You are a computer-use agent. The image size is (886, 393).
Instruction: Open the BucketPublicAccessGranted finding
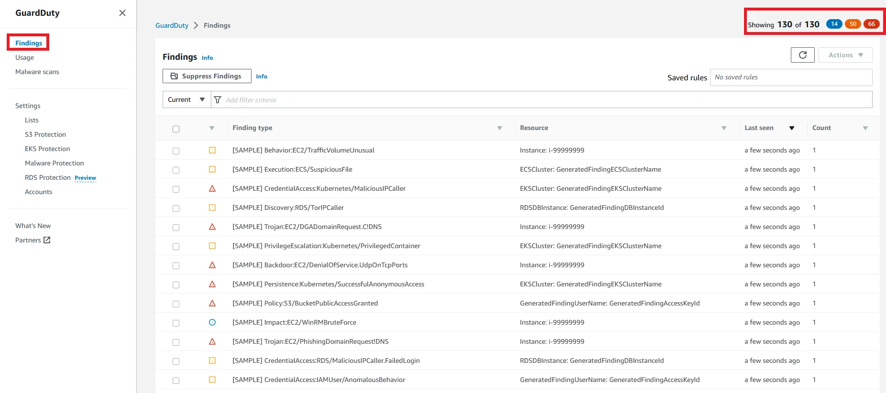click(x=305, y=303)
